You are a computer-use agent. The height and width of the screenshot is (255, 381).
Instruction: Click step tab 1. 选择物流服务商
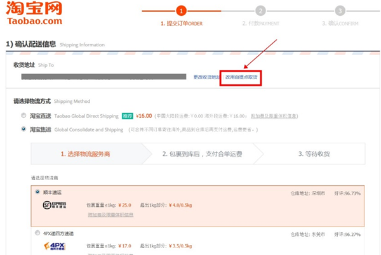coord(85,154)
